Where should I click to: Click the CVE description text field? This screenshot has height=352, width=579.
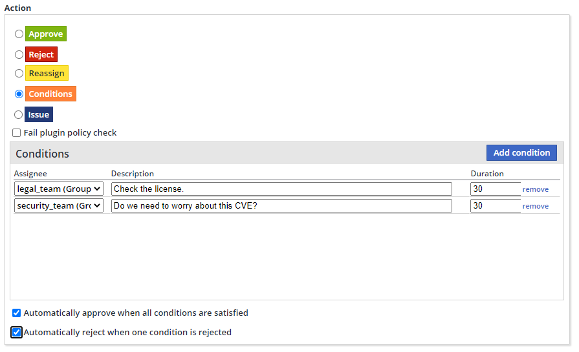(281, 206)
